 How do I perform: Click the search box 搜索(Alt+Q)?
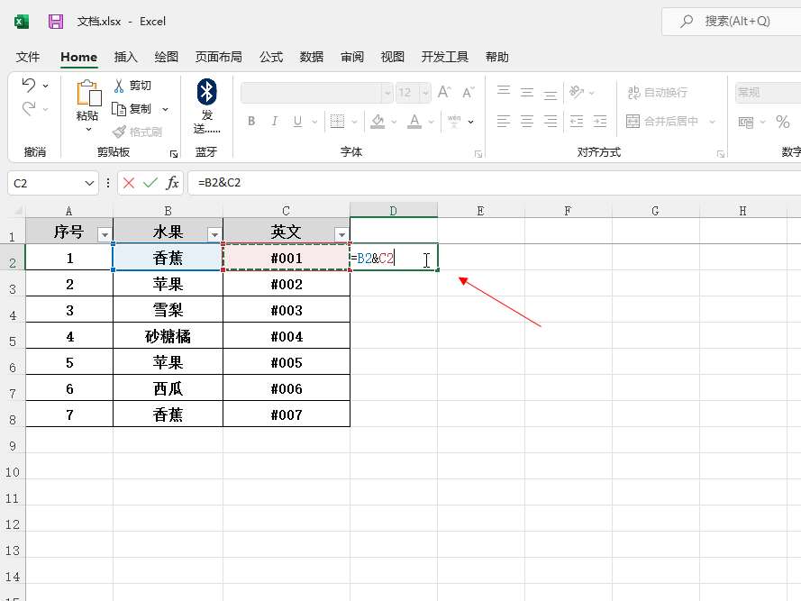[x=732, y=22]
